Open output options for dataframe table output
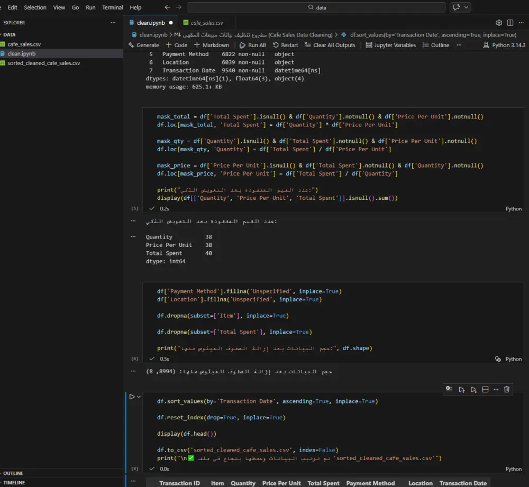Viewport: 529px width, 487px height. point(133,481)
